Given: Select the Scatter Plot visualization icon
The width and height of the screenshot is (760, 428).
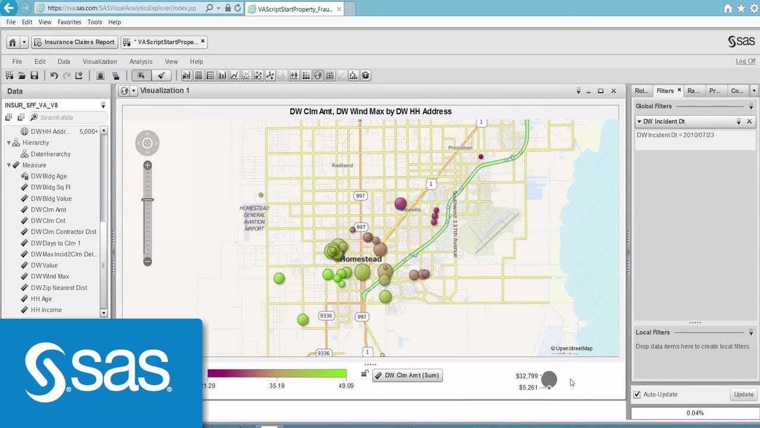Looking at the screenshot, I should pos(245,75).
